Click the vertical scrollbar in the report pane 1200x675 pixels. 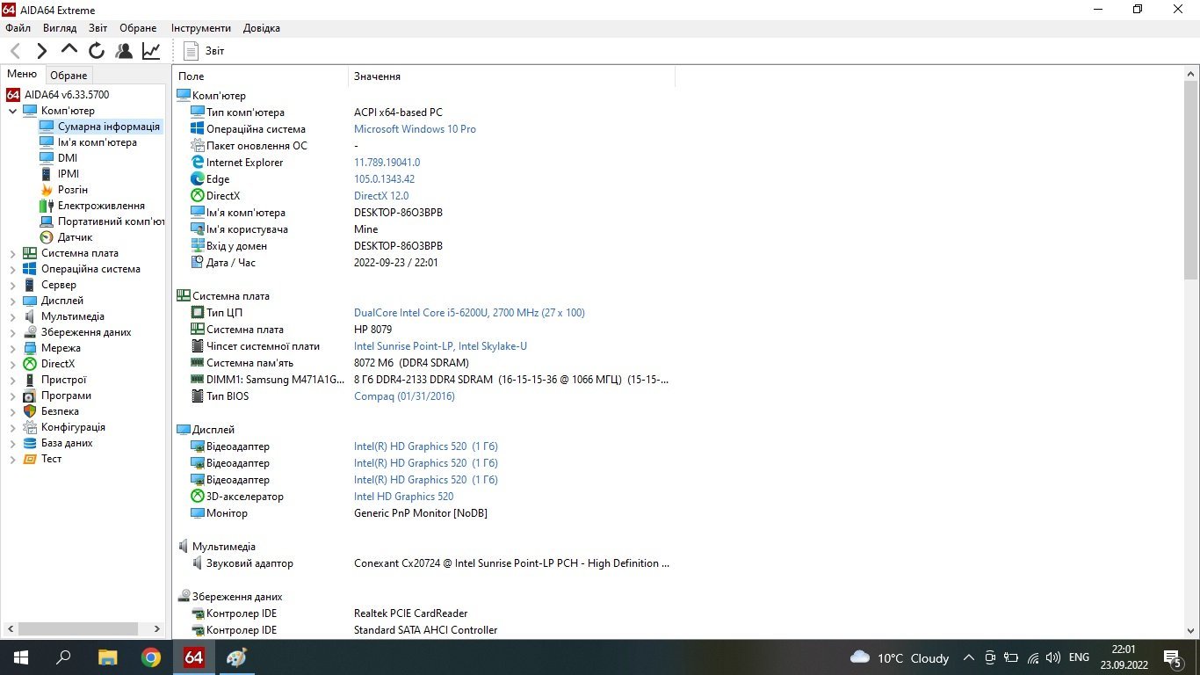pyautogui.click(x=1190, y=352)
